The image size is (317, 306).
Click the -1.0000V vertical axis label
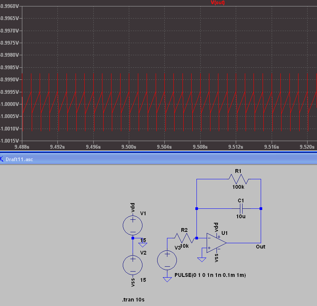10,104
